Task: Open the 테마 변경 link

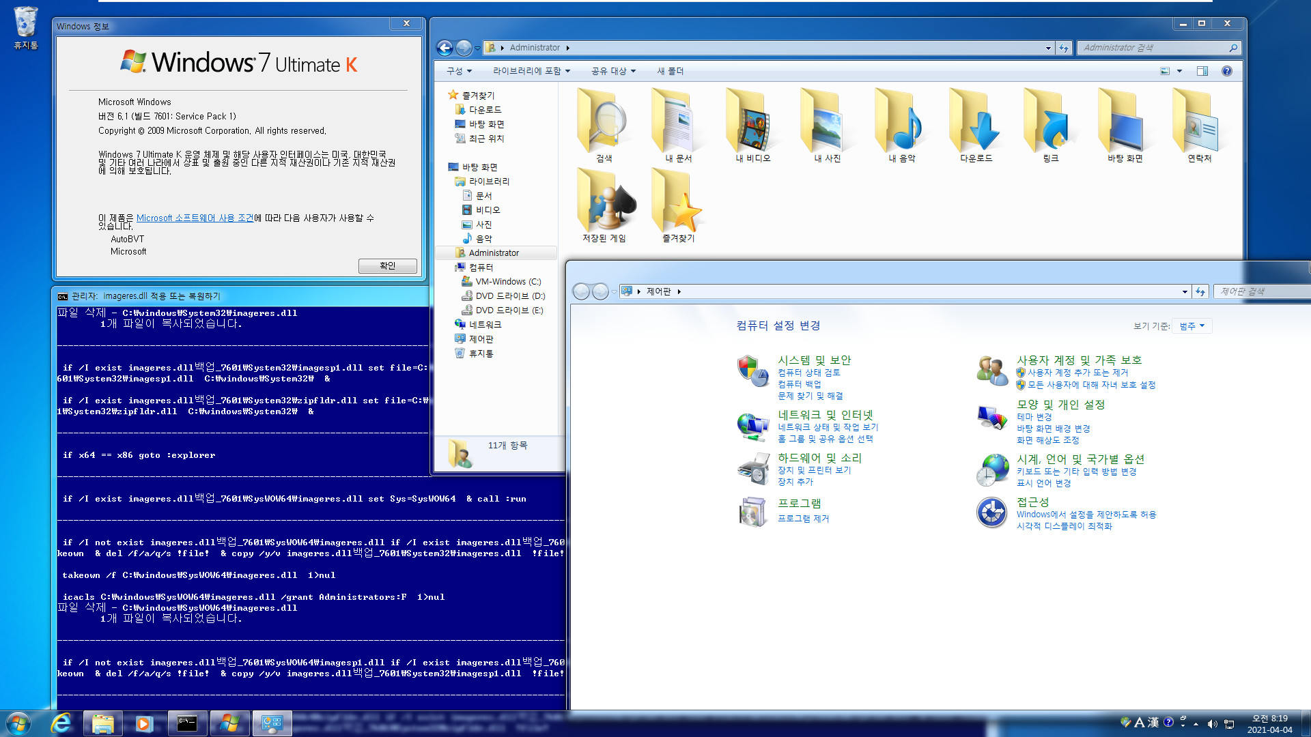Action: 1034,417
